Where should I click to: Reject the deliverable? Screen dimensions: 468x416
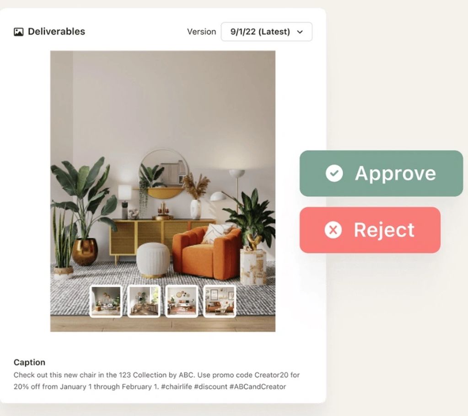click(370, 230)
